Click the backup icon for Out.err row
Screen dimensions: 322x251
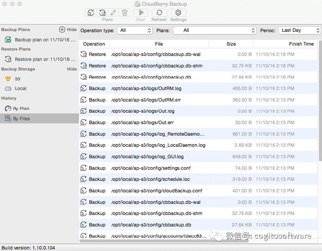tap(84, 123)
